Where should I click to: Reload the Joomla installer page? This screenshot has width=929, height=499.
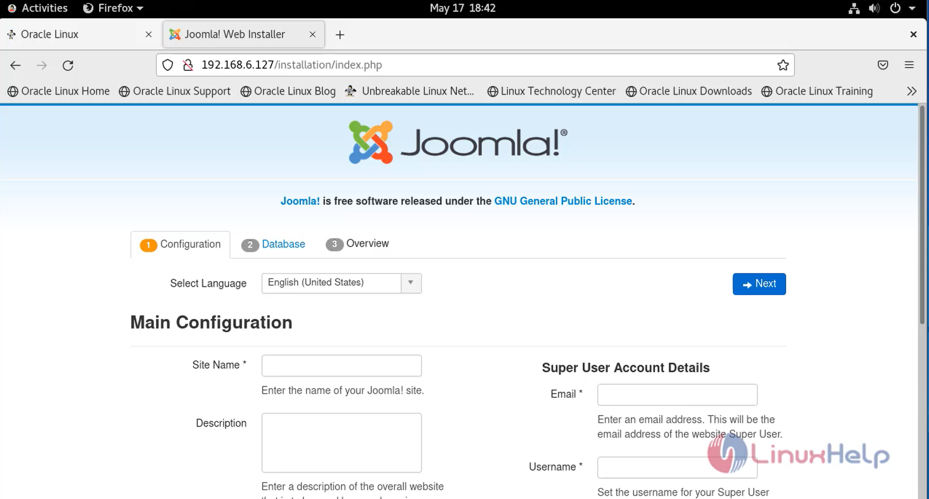(x=68, y=65)
